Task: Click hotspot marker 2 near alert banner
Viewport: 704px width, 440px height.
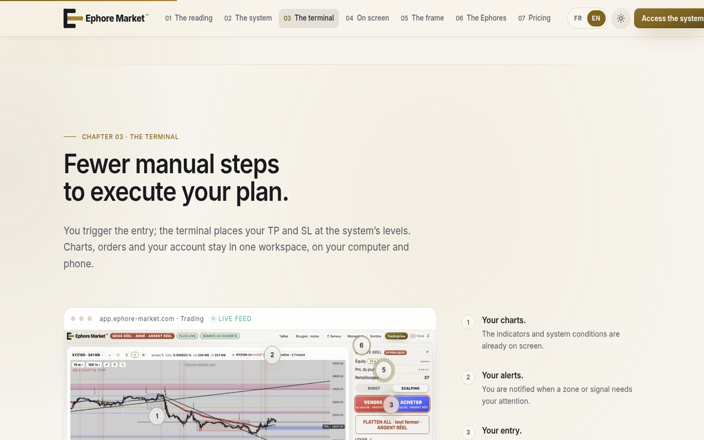Action: 272,355
